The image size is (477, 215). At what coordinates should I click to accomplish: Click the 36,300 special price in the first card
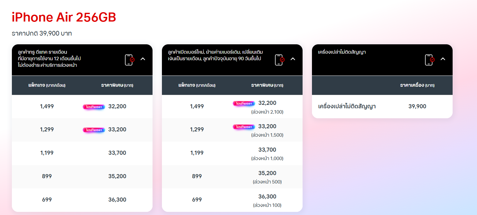117,200
